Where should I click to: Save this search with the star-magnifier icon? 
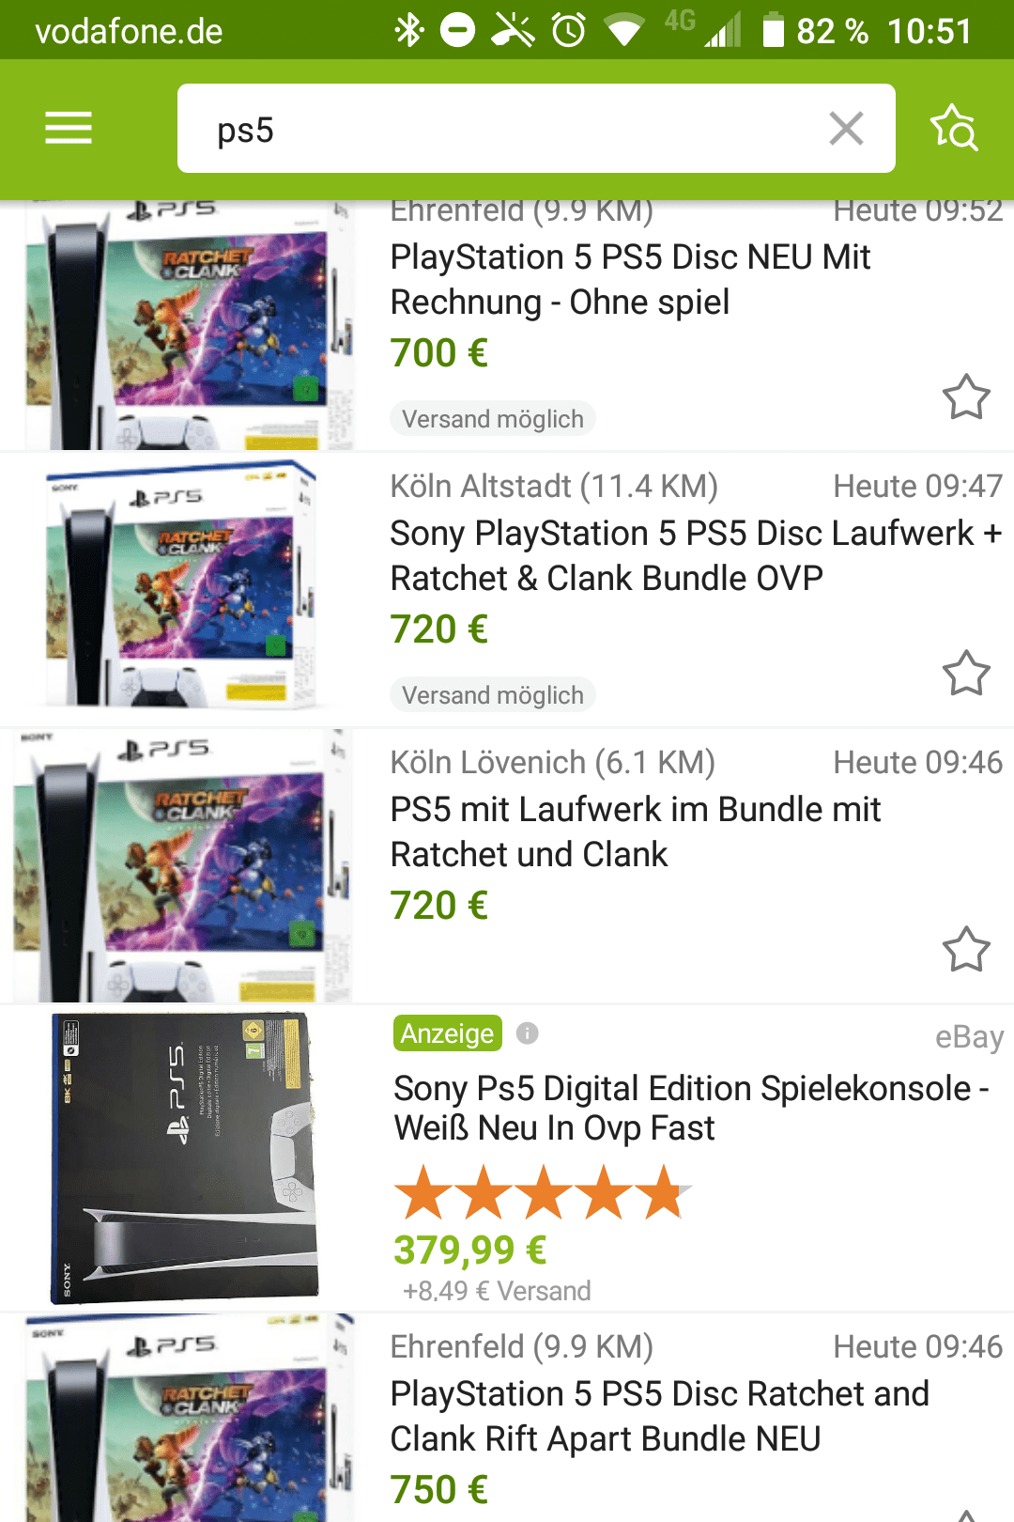[x=954, y=127]
